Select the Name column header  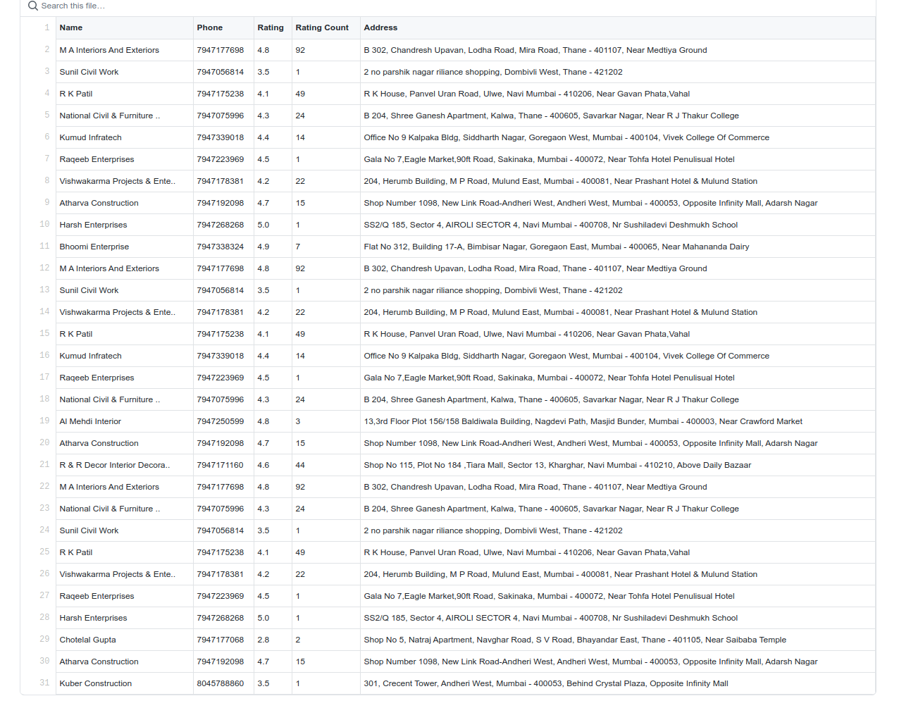[71, 27]
